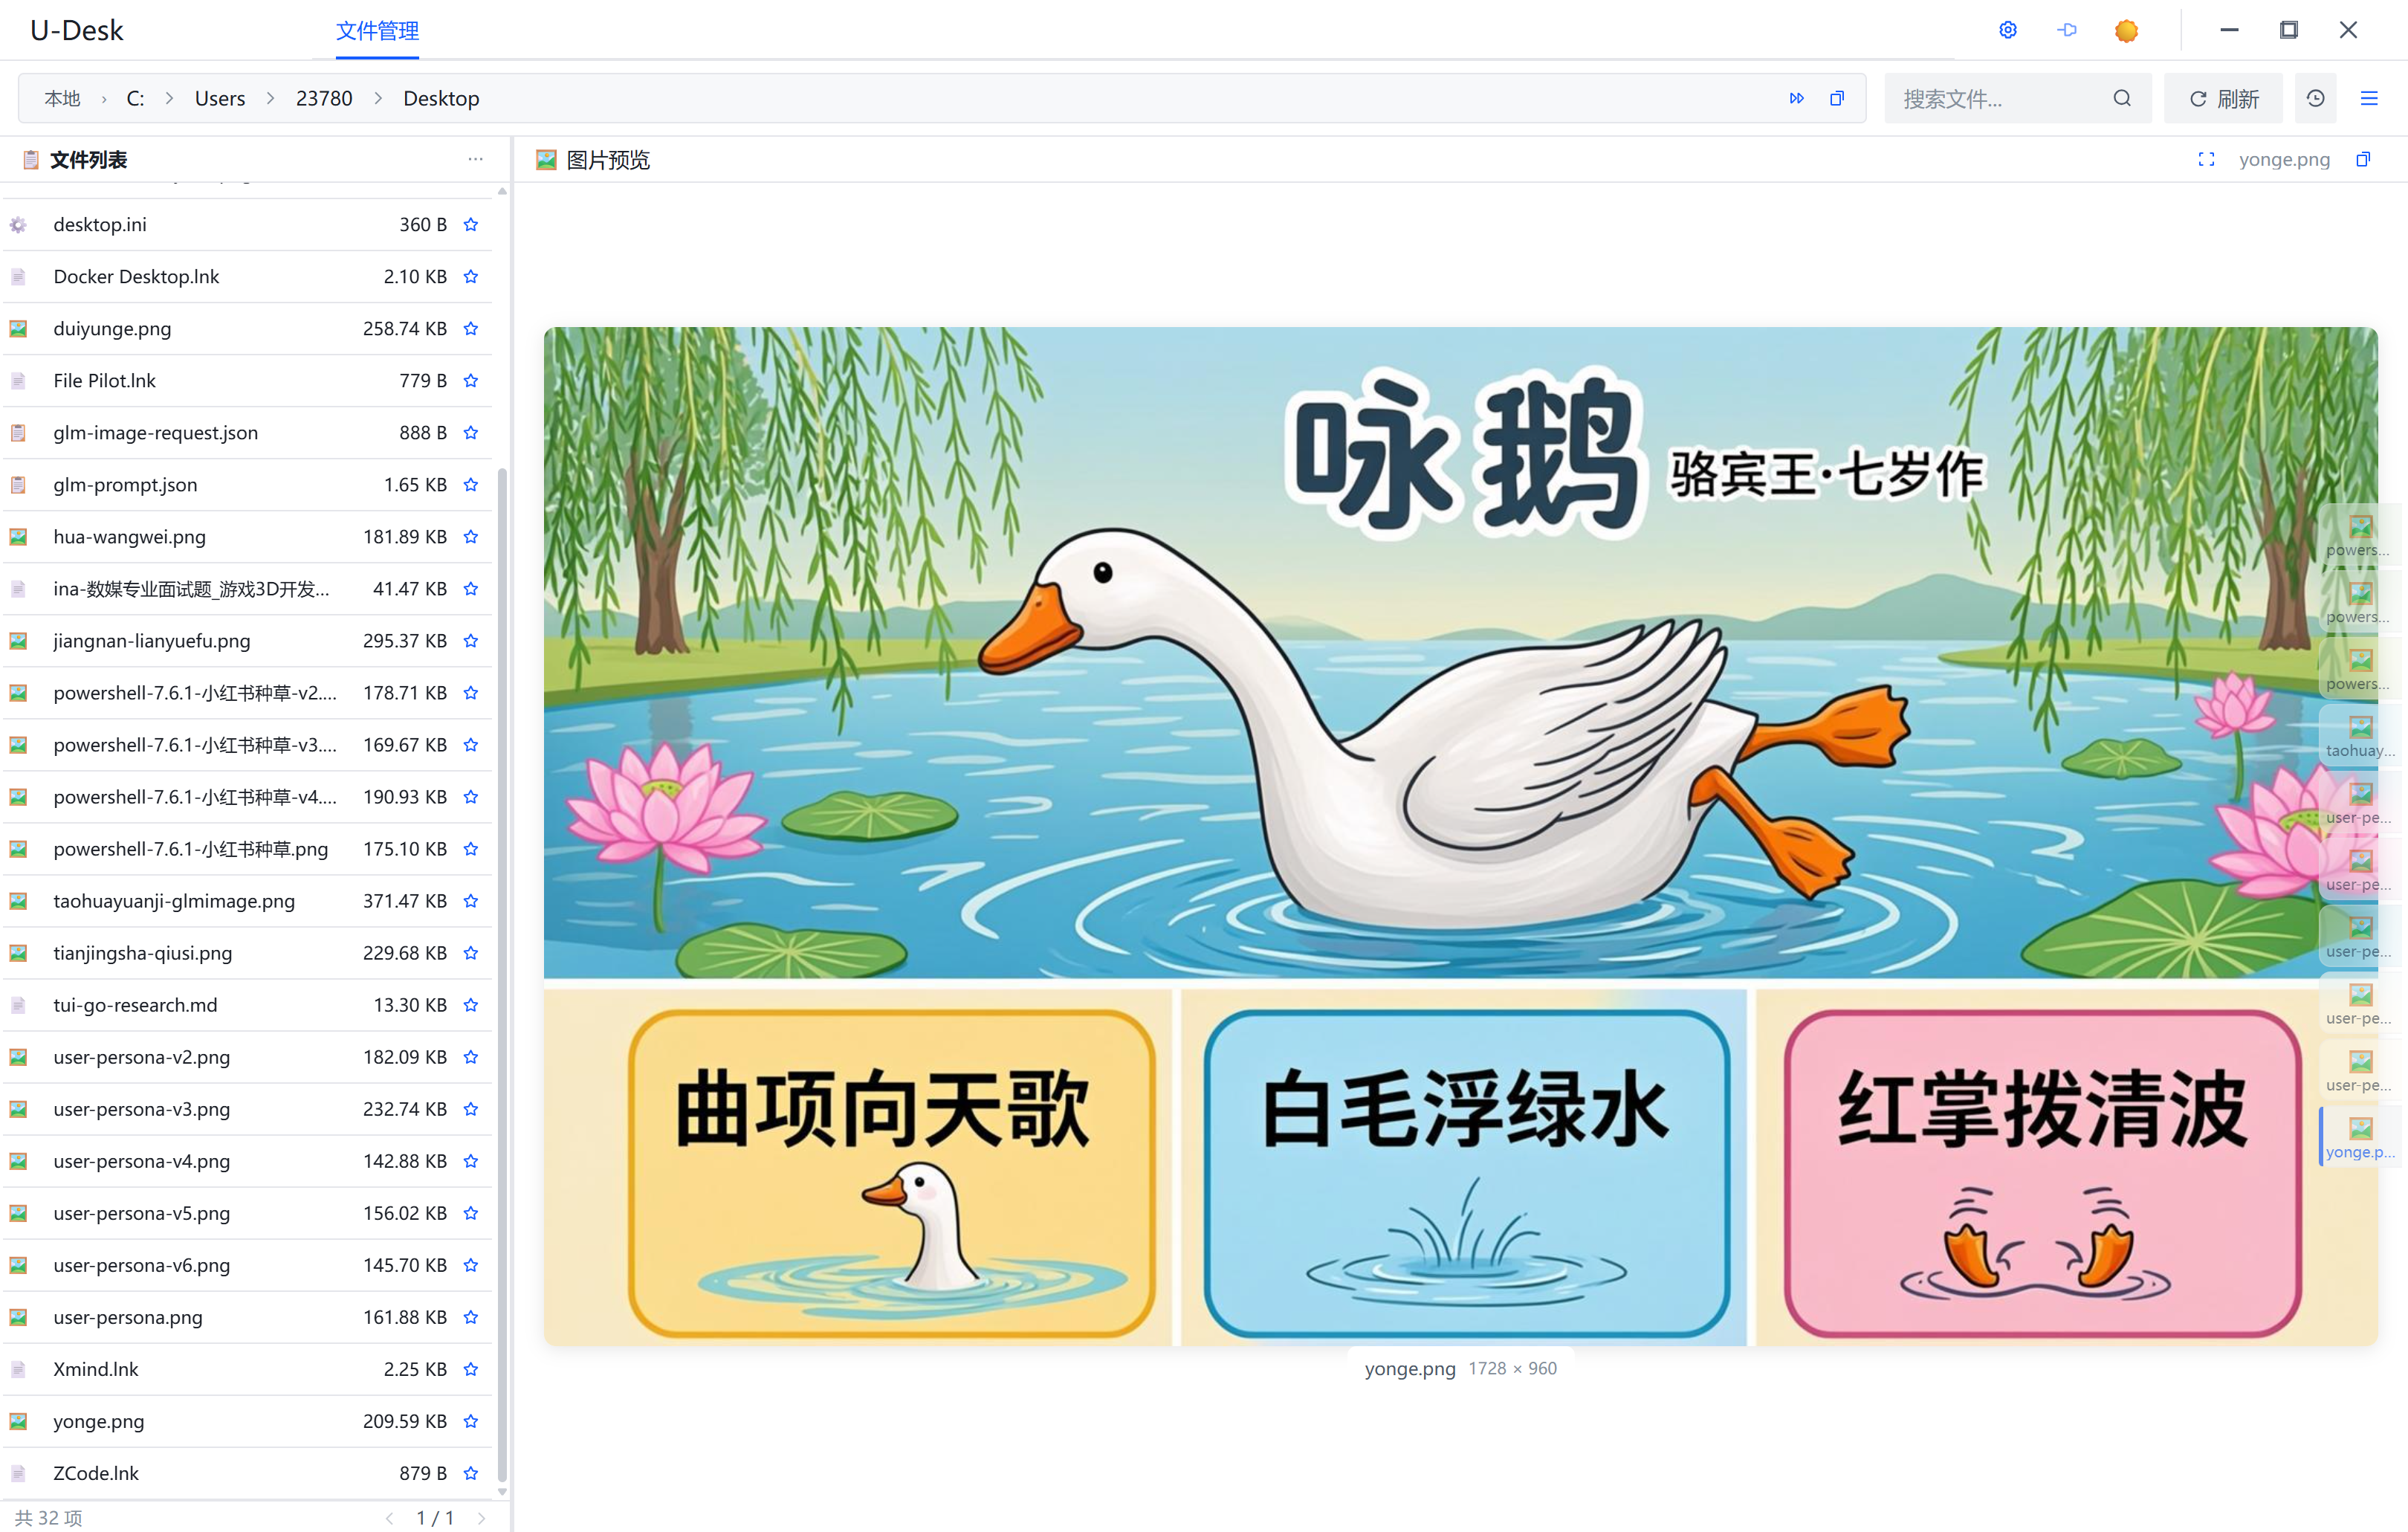The image size is (2408, 1532).
Task: Copy the path with the path bar copy icon
Action: coord(1837,98)
